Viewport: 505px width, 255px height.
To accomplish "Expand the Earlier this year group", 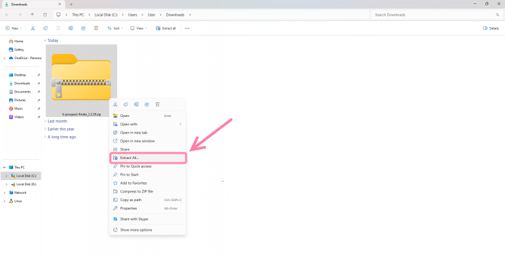I will coord(45,129).
